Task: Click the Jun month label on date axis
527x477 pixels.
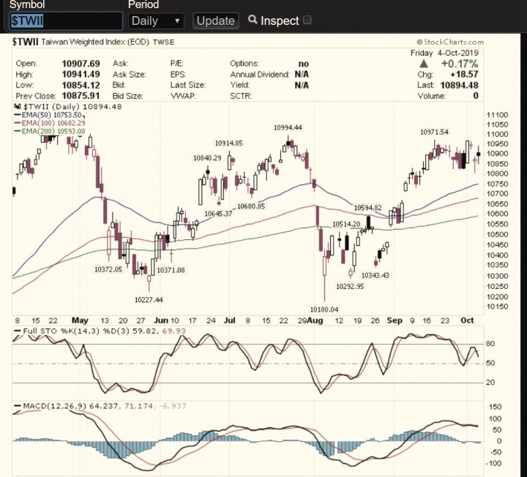Action: coord(161,320)
